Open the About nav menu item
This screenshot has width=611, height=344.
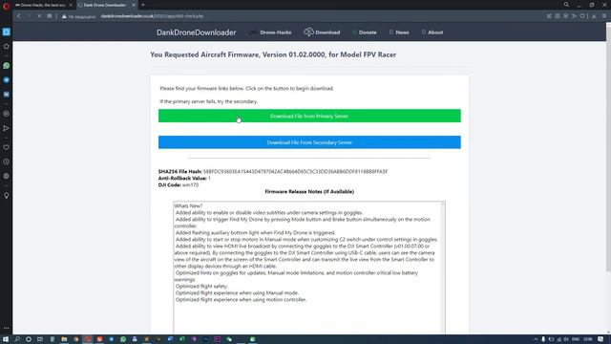pyautogui.click(x=432, y=32)
